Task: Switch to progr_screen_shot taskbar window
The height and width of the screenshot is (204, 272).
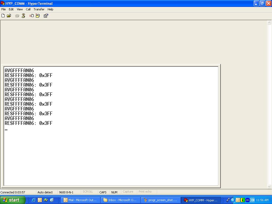Action: [x=160, y=200]
